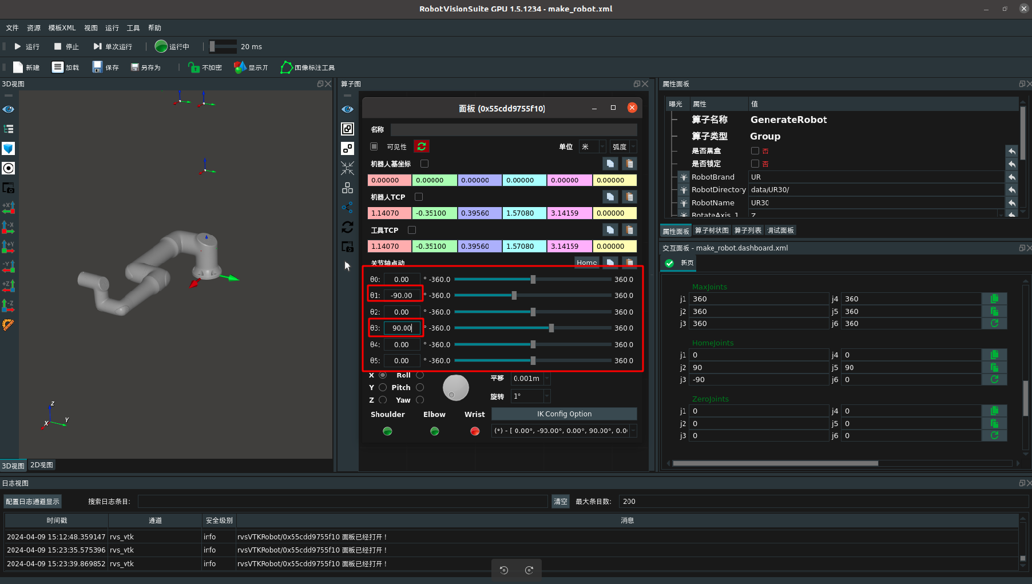Image resolution: width=1032 pixels, height=584 pixels.
Task: Click the display switch (显示开) icon
Action: 240,67
